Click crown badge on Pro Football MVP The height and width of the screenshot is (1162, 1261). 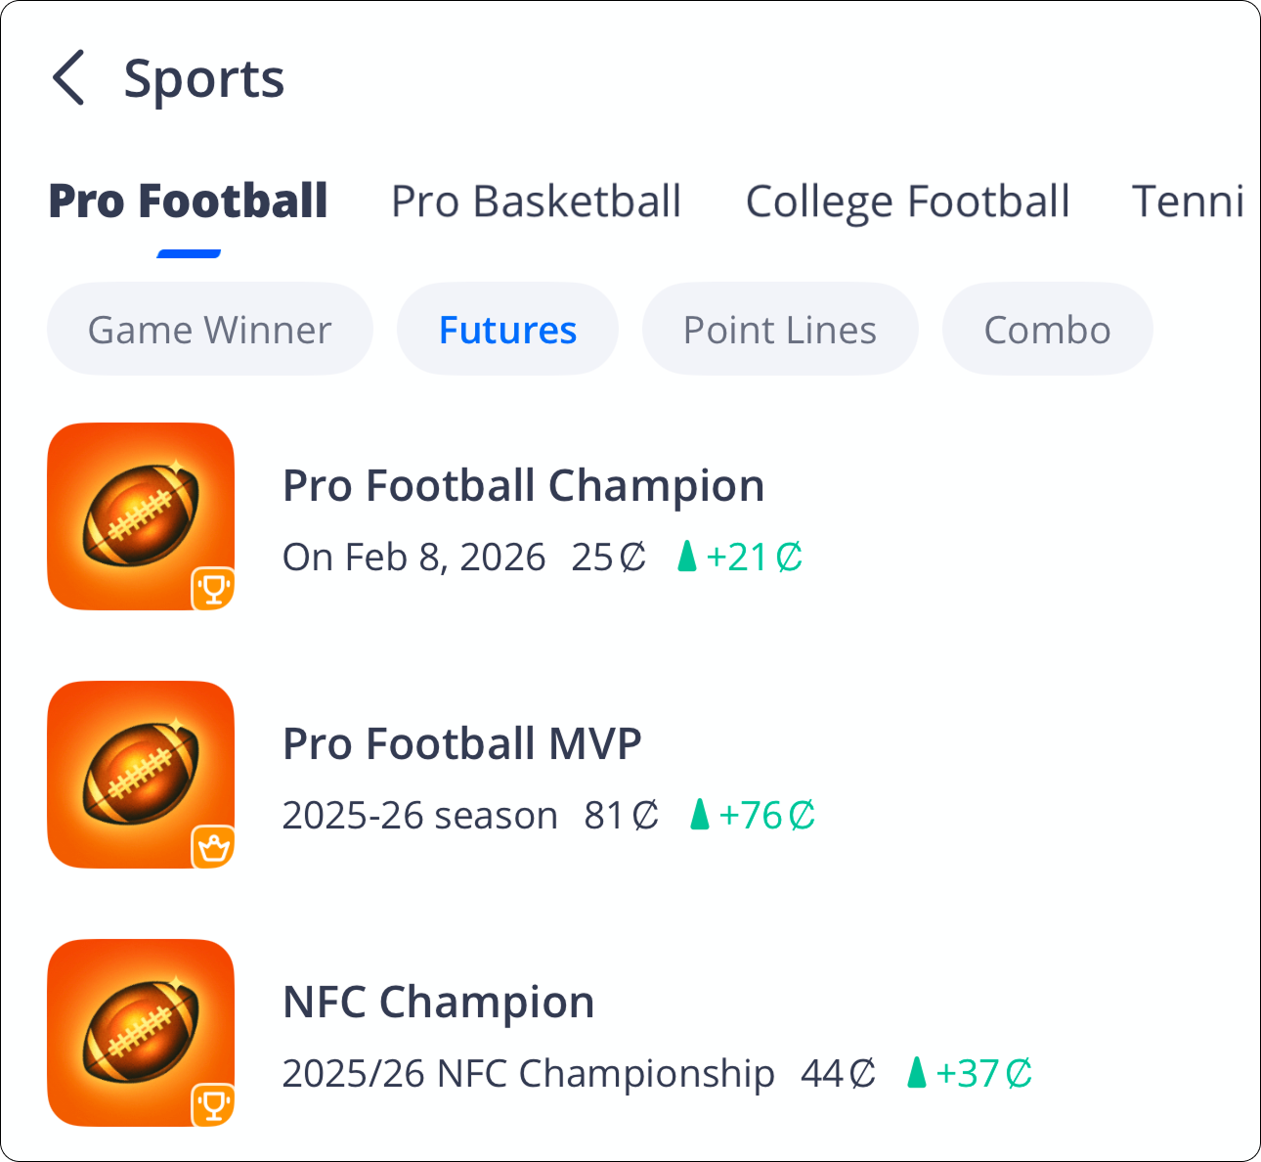click(213, 847)
